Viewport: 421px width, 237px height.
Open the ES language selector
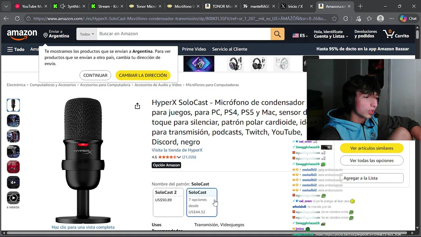300,36
